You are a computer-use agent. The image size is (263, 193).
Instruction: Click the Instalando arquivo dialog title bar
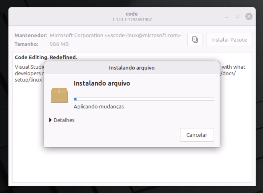pyautogui.click(x=132, y=68)
